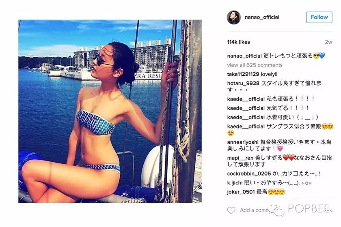Open joker_0501 commenter profile
The image size is (341, 227).
241,192
